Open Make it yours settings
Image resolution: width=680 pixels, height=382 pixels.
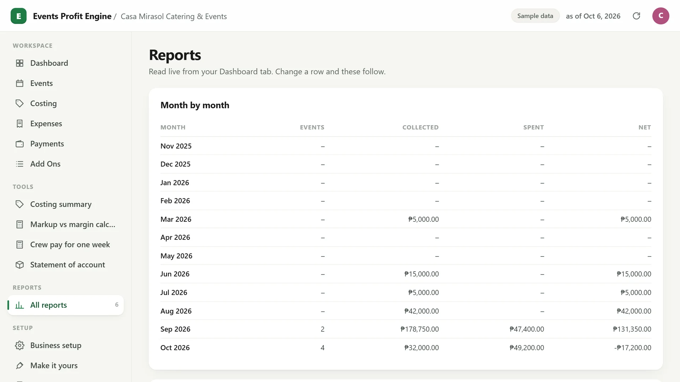(x=66, y=365)
